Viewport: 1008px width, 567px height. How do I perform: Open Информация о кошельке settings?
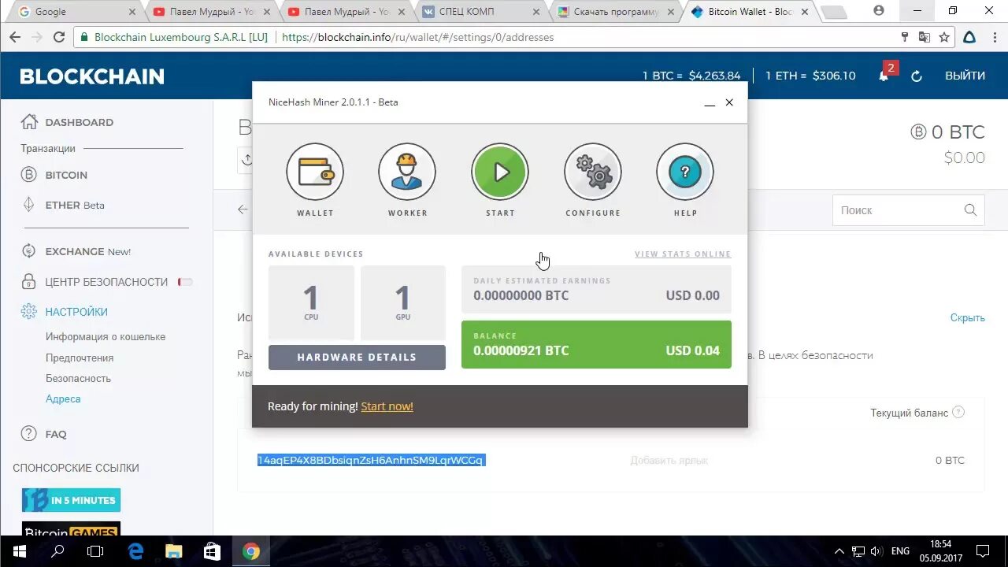click(106, 336)
